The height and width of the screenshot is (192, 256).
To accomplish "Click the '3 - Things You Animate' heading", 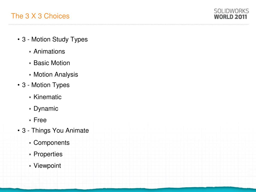I will pos(55,130).
